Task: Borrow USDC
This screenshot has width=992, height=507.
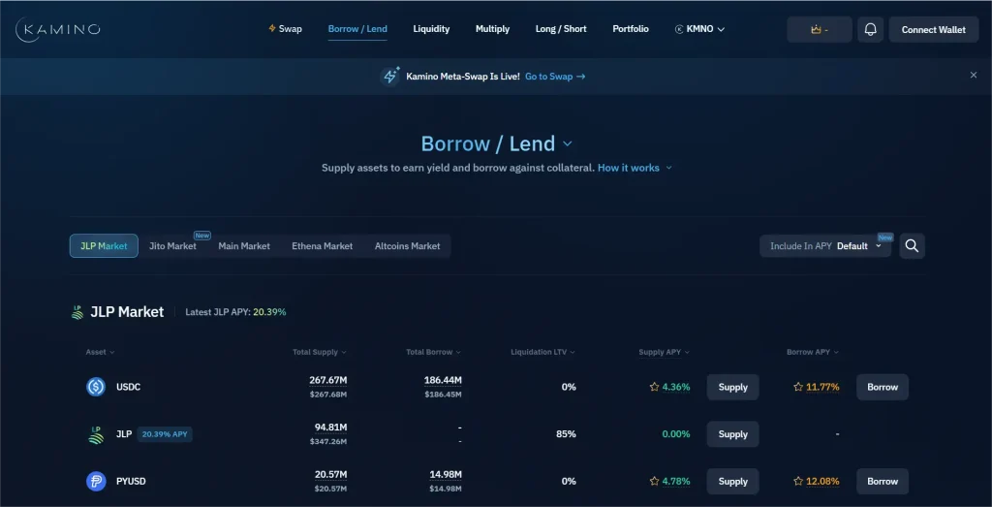Action: [883, 387]
